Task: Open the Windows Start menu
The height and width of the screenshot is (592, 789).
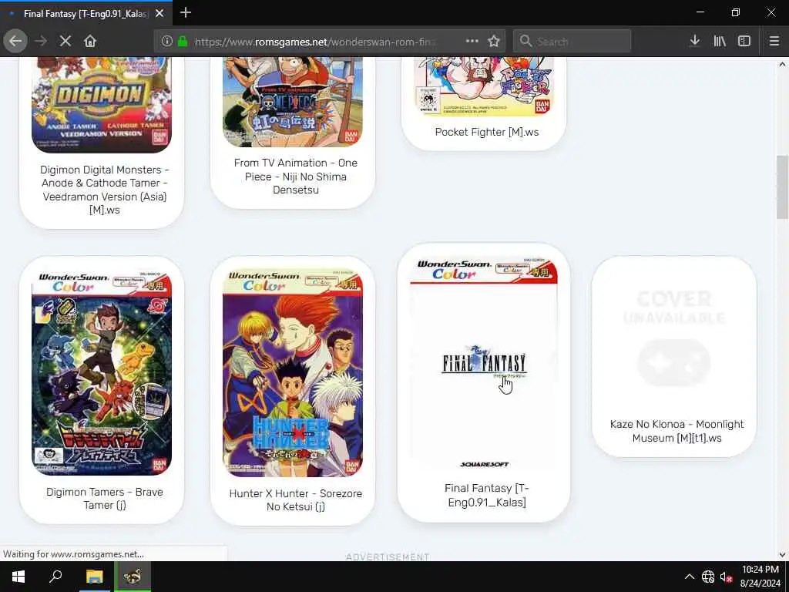Action: [x=18, y=577]
